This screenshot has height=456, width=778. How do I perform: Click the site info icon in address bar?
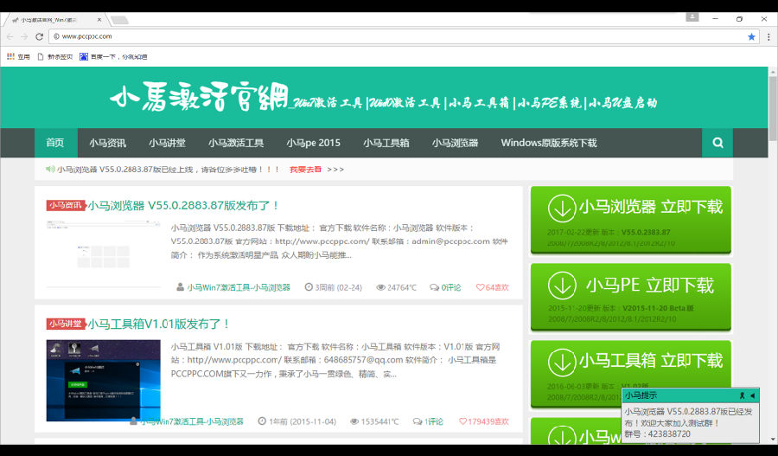(x=56, y=36)
